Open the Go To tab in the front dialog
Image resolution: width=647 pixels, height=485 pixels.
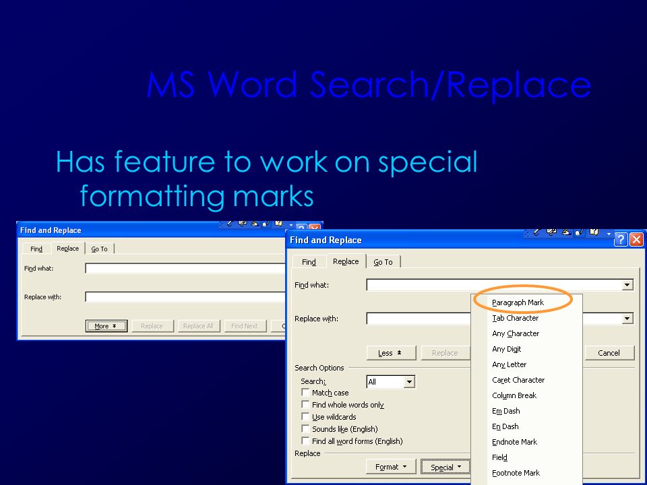tap(383, 262)
